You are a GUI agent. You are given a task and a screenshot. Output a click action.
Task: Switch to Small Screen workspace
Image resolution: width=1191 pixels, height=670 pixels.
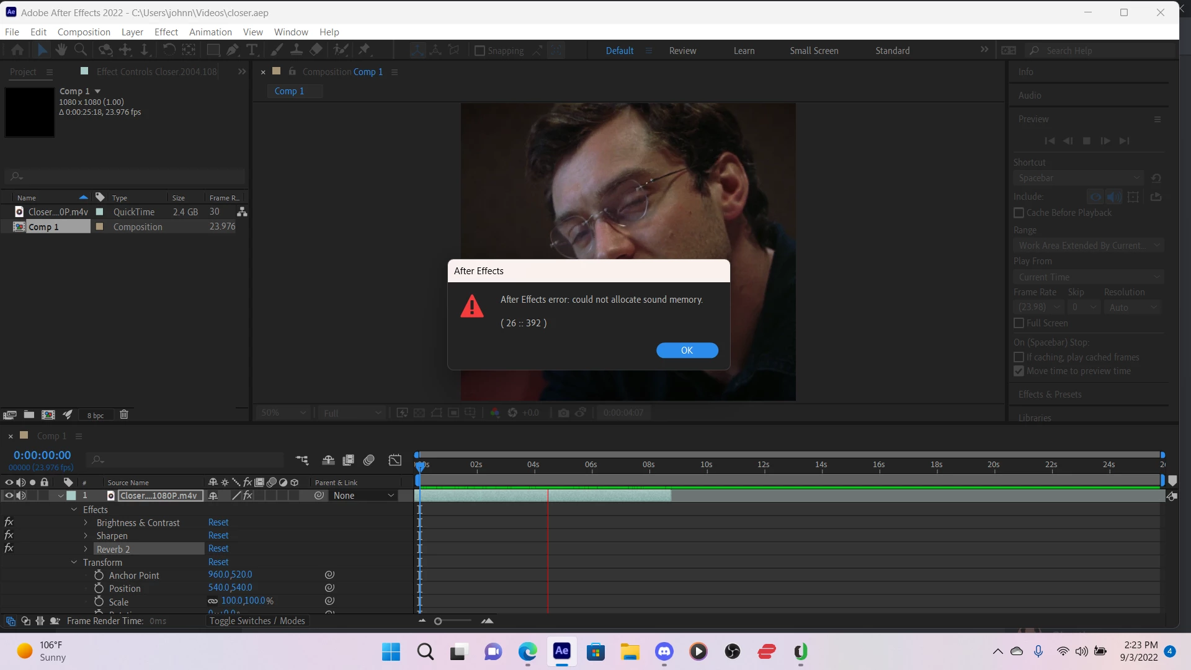coord(814,51)
